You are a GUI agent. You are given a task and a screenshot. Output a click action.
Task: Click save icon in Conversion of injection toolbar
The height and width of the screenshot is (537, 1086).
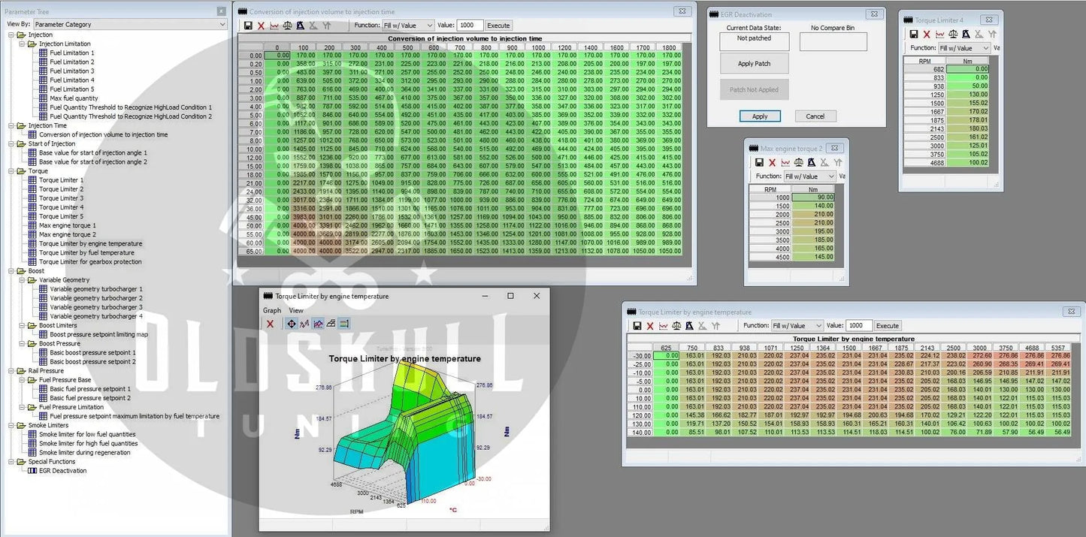248,26
